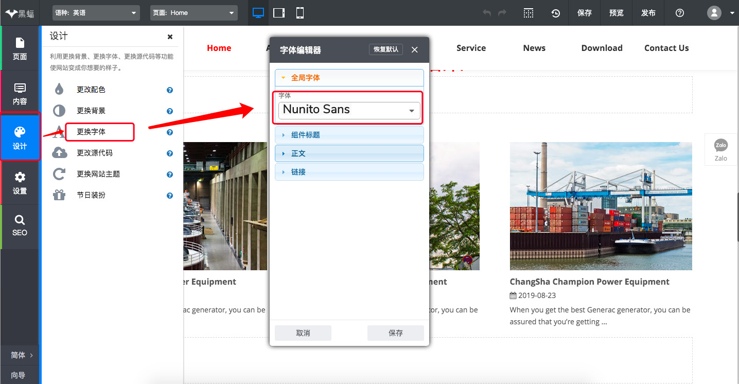Viewport: 739px width, 384px height.
Task: Switch to desktop preview mode icon
Action: [258, 13]
